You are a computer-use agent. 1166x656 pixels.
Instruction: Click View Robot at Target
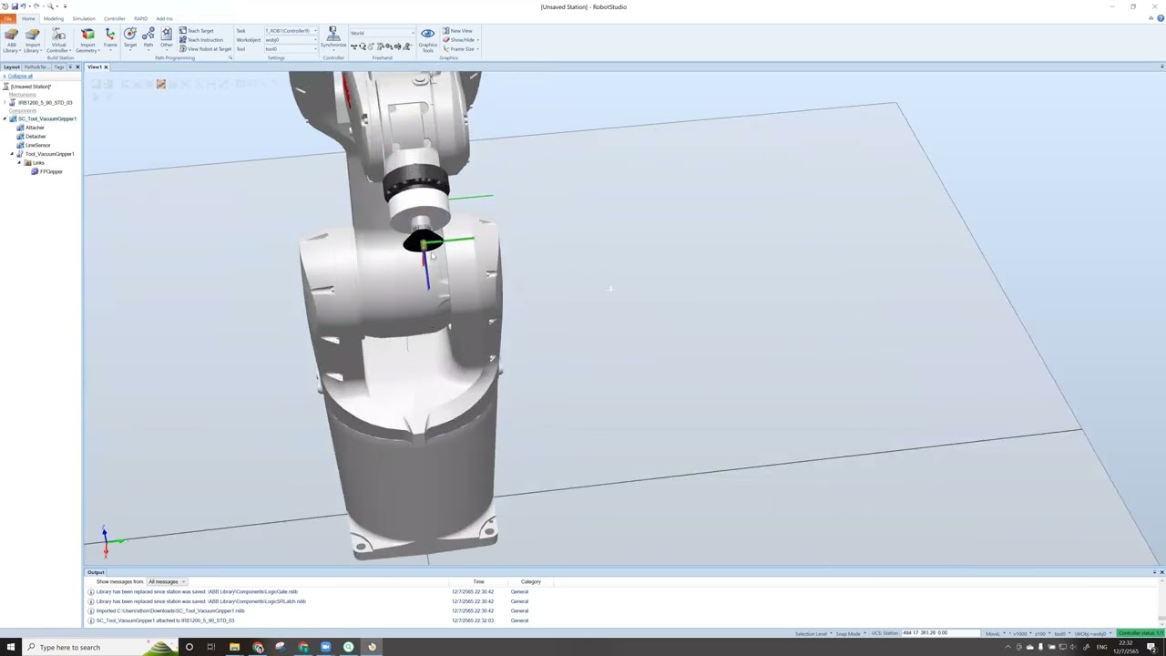click(205, 49)
